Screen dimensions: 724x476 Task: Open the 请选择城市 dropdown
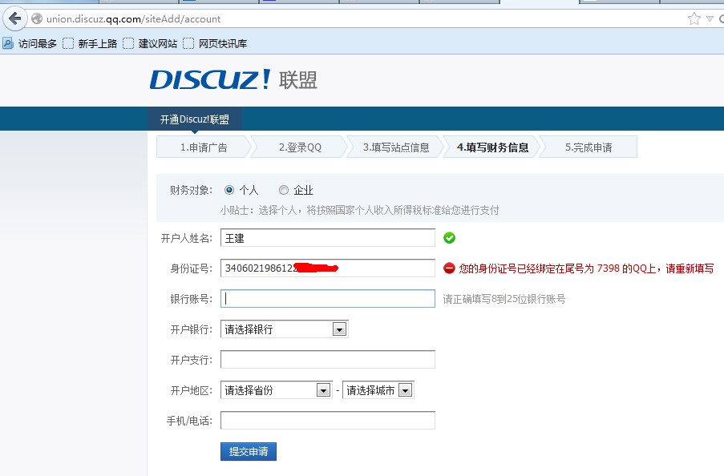(x=378, y=390)
